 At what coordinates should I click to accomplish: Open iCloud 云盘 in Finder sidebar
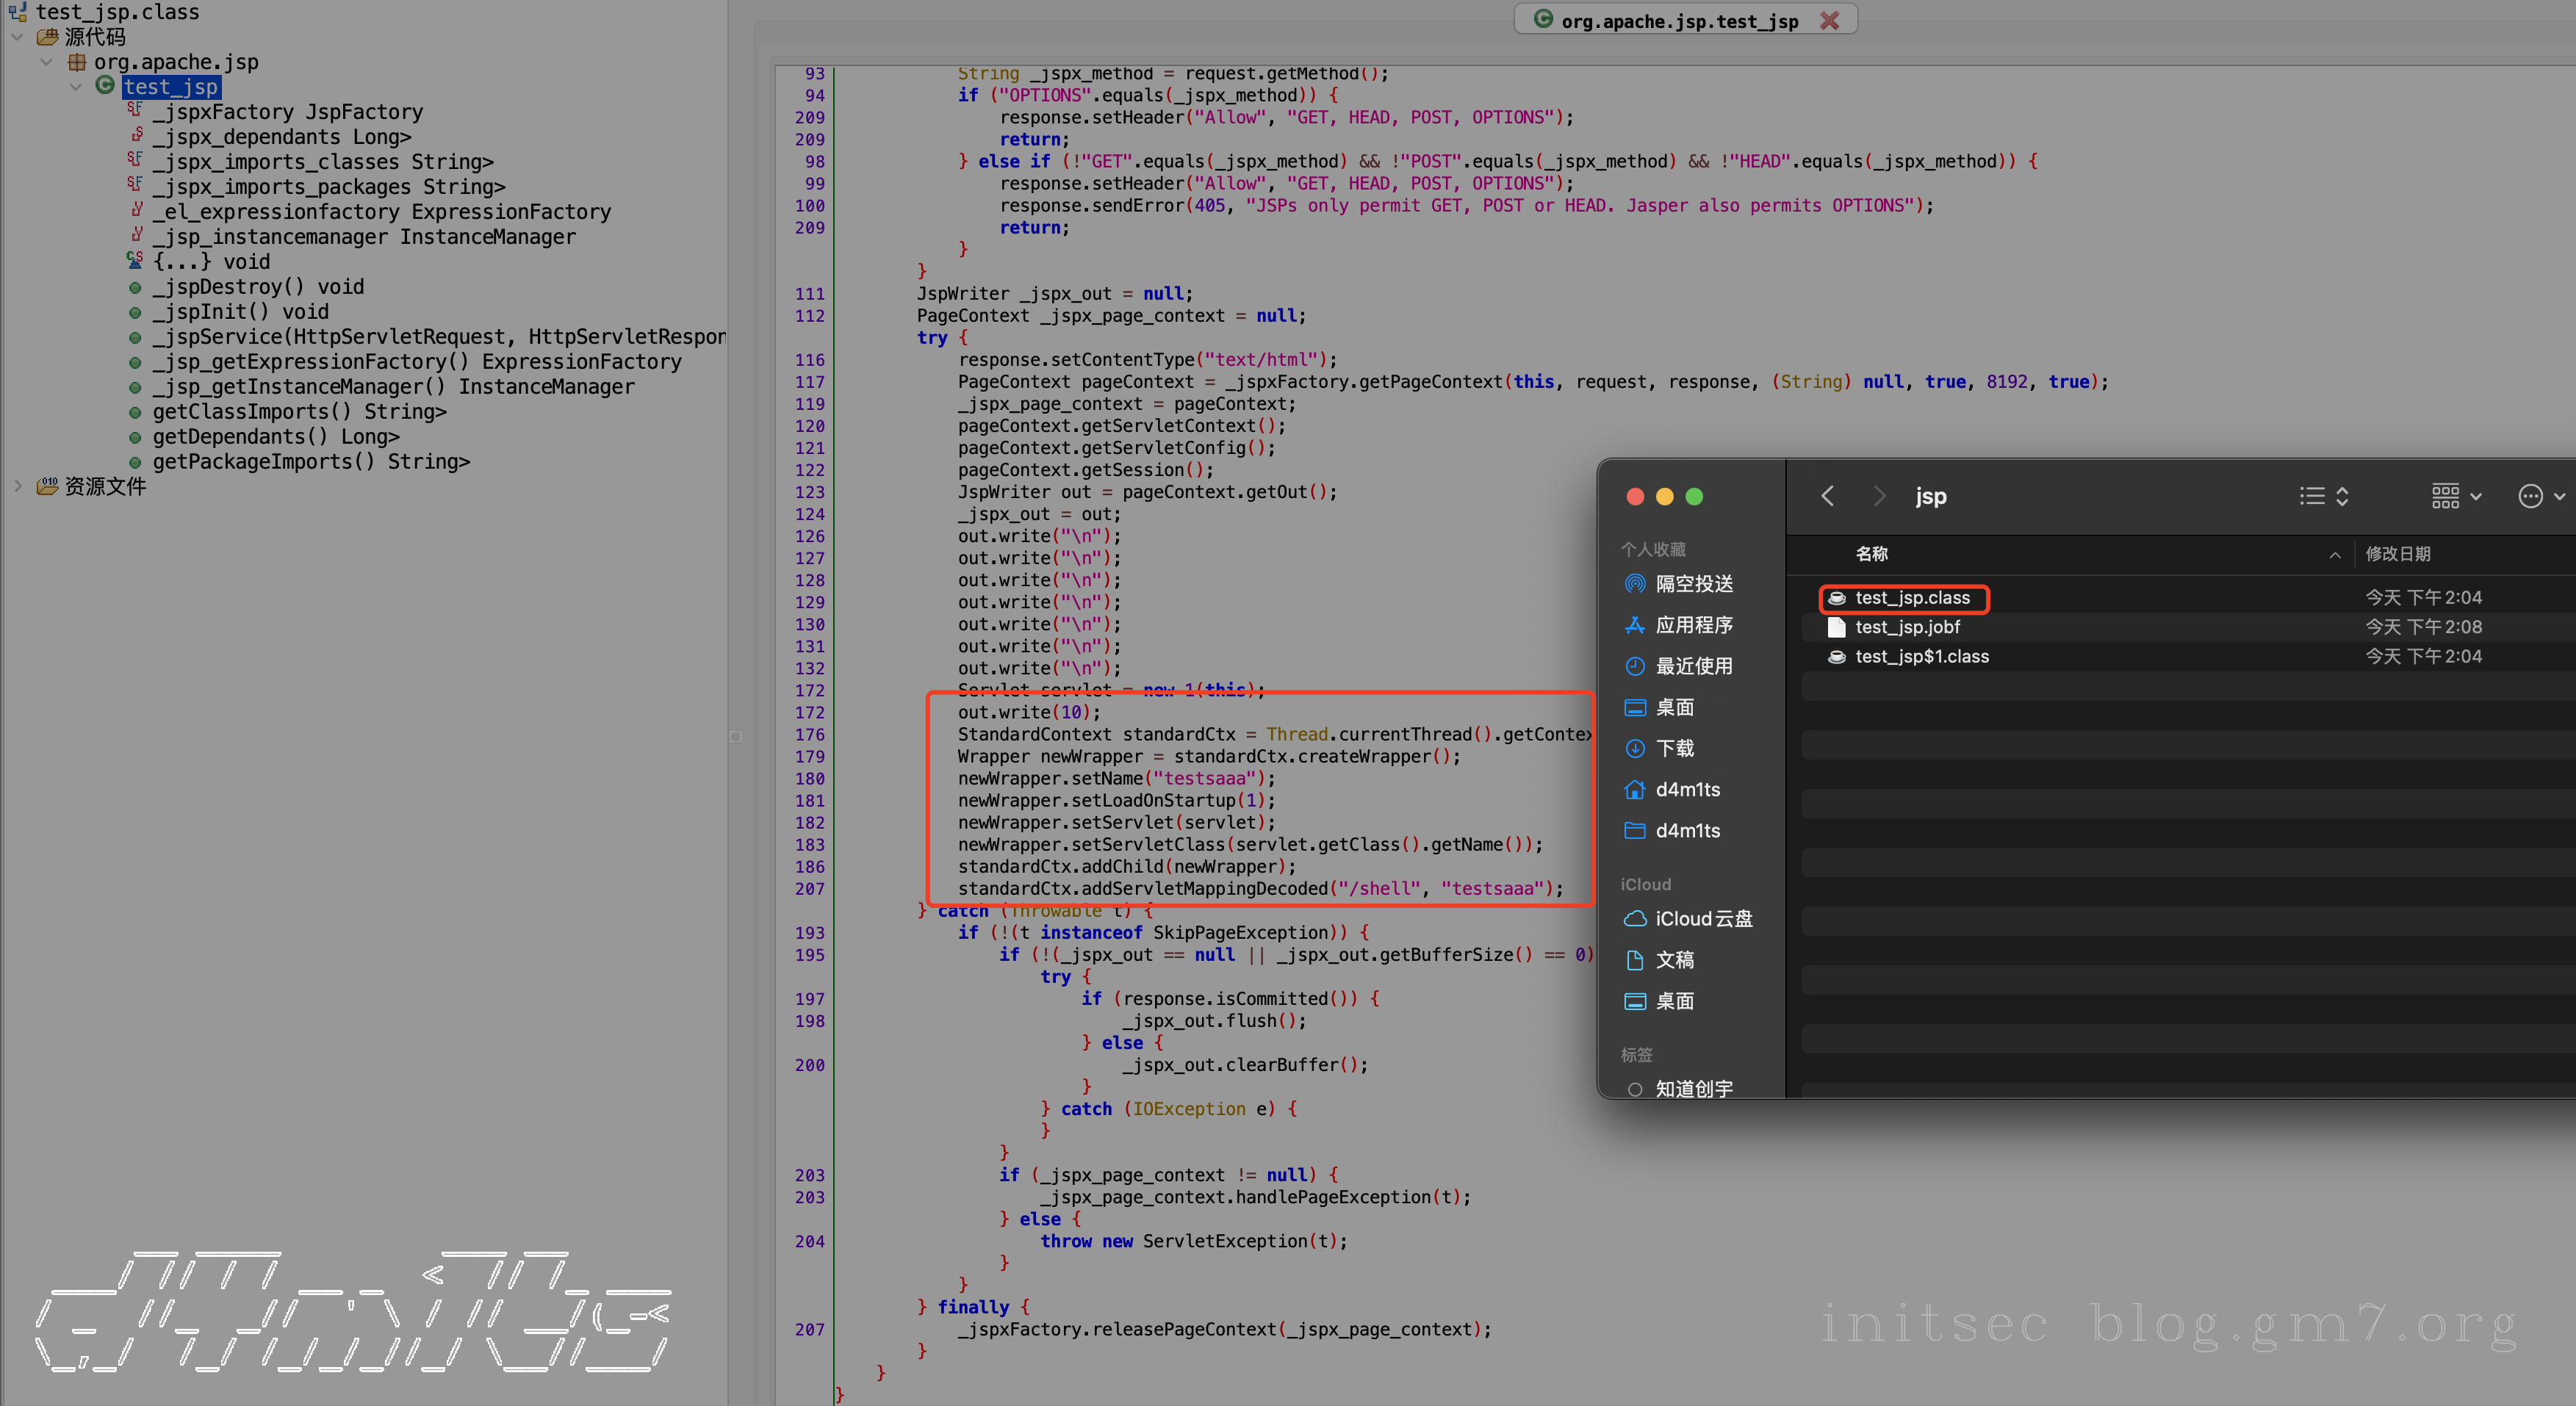coord(1703,919)
